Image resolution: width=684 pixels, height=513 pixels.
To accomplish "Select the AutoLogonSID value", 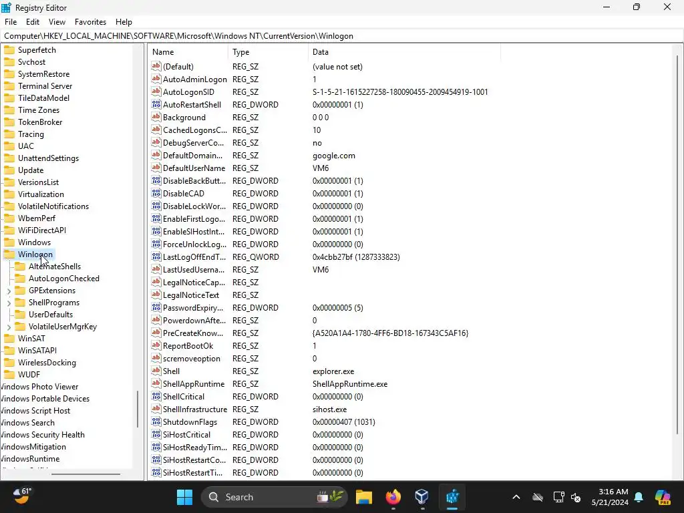I will coord(188,92).
